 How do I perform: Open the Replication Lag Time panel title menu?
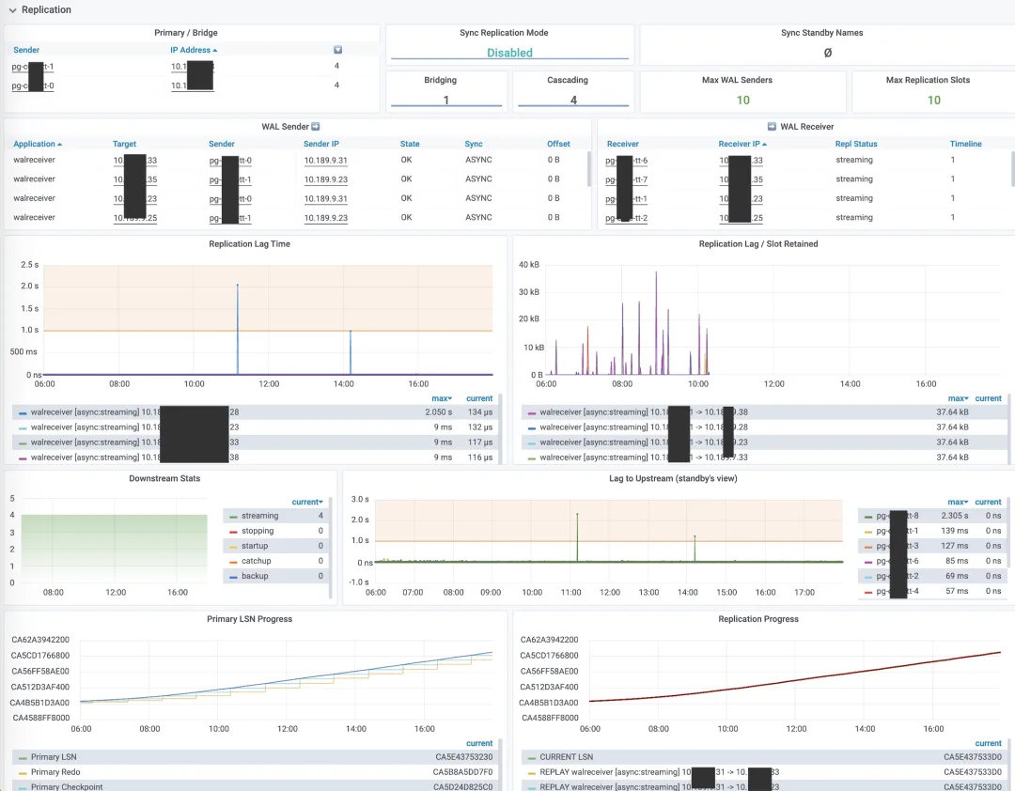(249, 244)
